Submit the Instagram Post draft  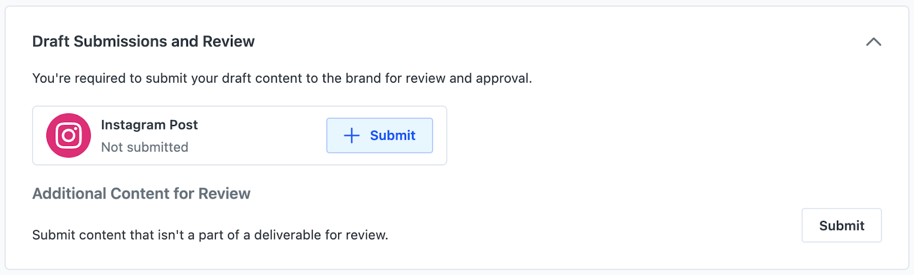379,135
